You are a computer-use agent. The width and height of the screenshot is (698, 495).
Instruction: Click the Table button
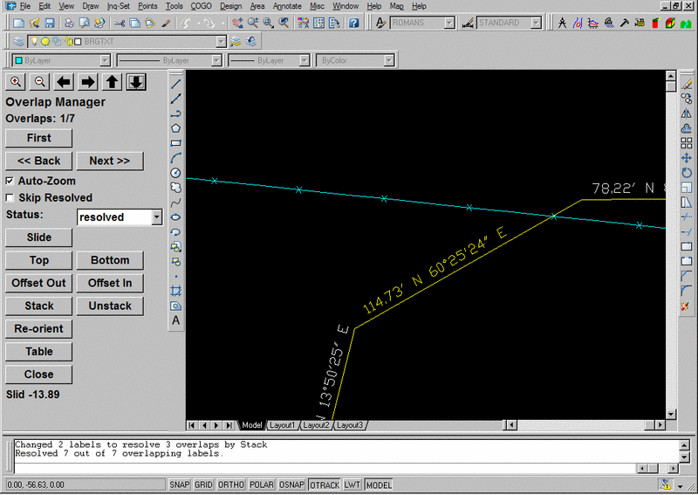coord(38,352)
